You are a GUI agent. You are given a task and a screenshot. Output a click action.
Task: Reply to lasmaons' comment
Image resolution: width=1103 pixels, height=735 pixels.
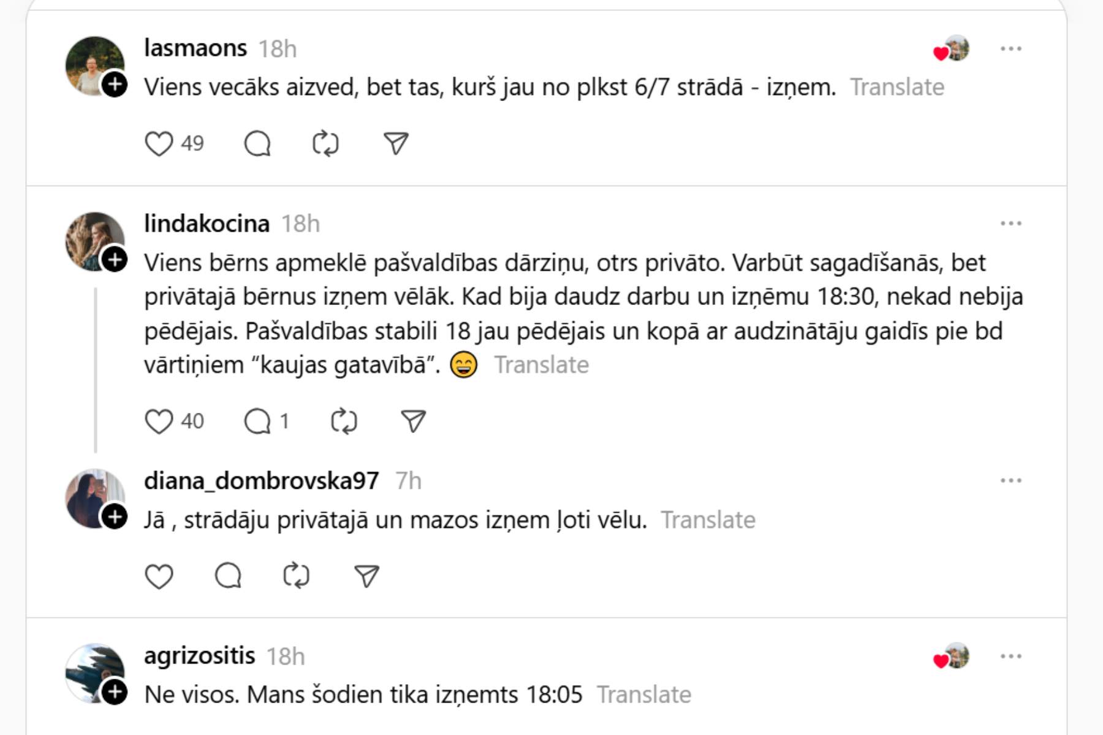click(257, 144)
